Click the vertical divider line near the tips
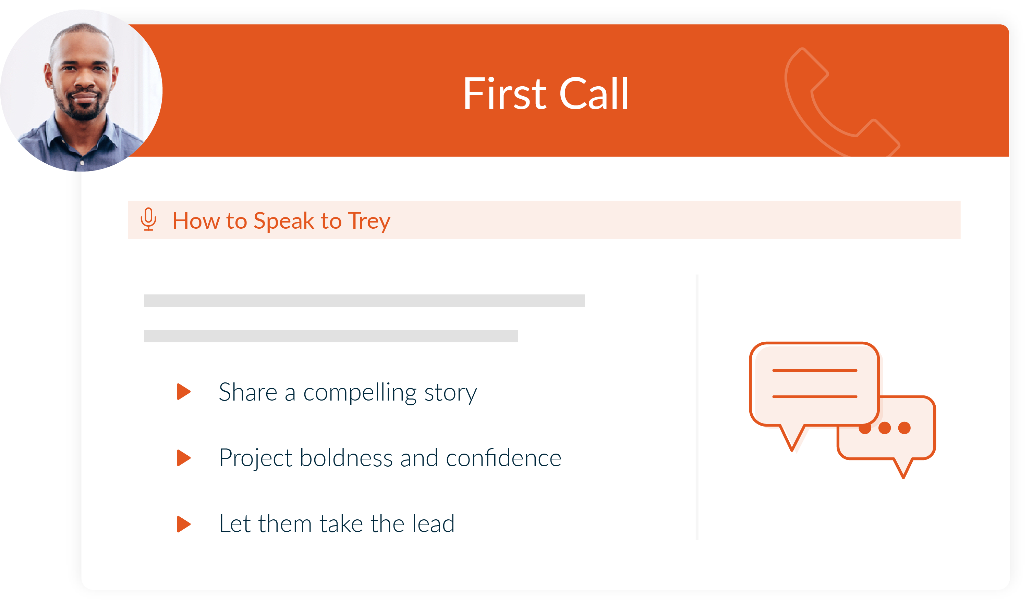Image resolution: width=1032 pixels, height=607 pixels. 696,407
